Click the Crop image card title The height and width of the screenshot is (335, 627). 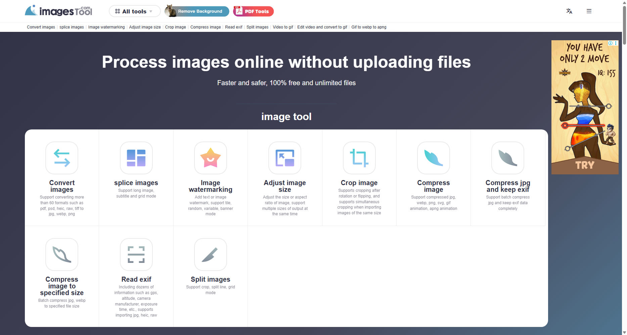pyautogui.click(x=359, y=183)
